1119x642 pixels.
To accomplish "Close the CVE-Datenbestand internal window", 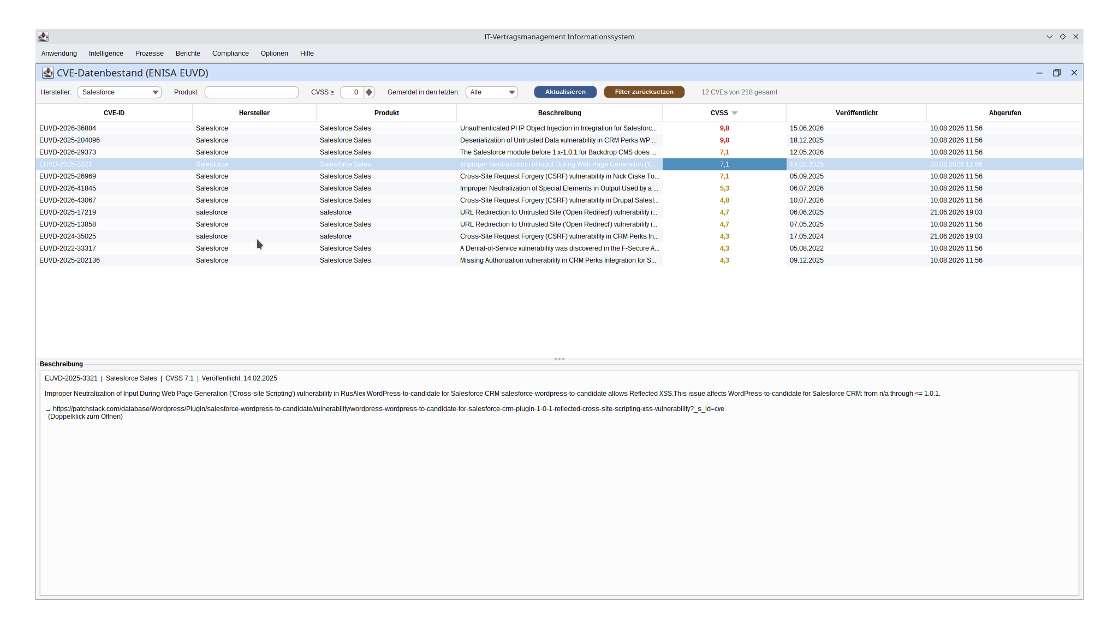I will [x=1074, y=73].
